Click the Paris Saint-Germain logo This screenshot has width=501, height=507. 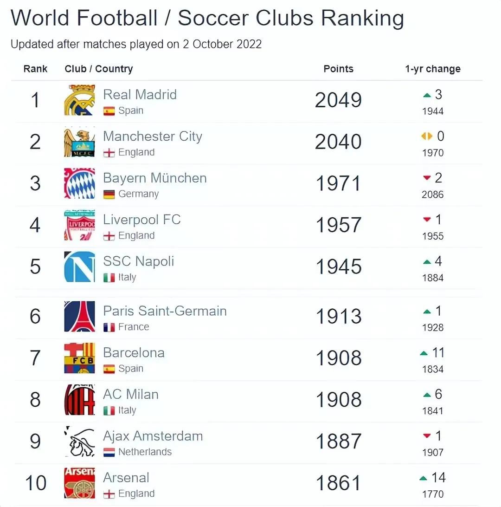click(79, 316)
